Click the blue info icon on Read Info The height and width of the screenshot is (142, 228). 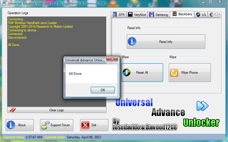point(132,41)
